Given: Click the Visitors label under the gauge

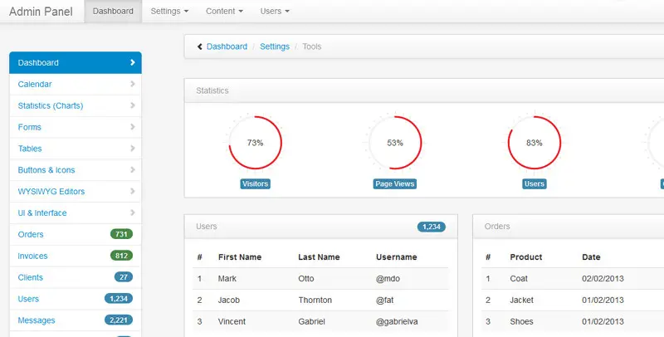Looking at the screenshot, I should pos(256,183).
